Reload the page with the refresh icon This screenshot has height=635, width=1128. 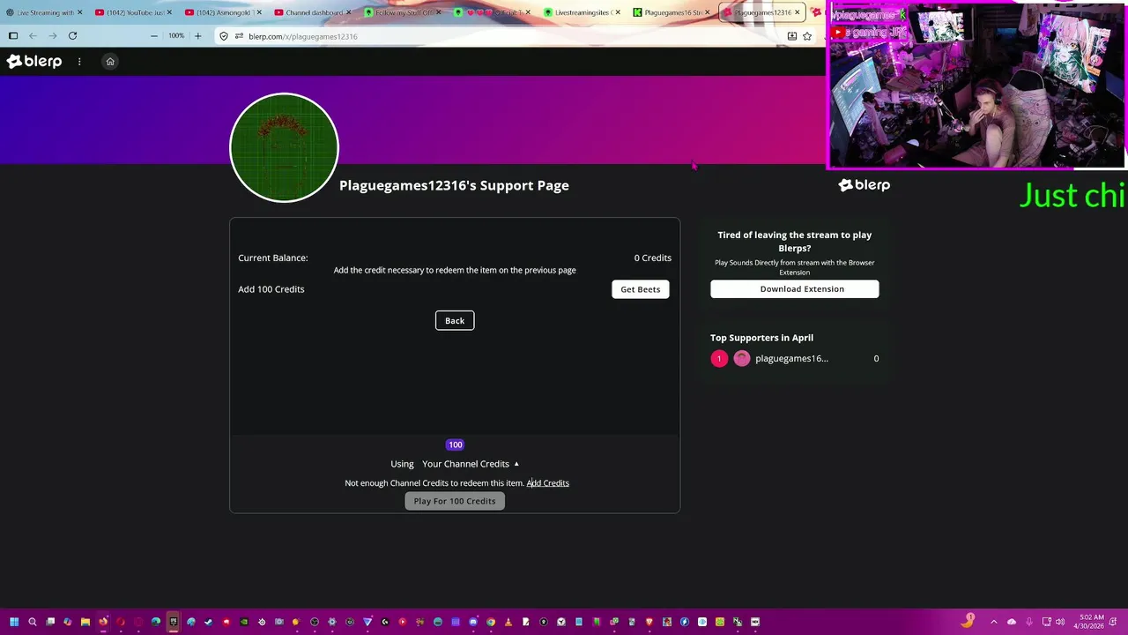(72, 36)
